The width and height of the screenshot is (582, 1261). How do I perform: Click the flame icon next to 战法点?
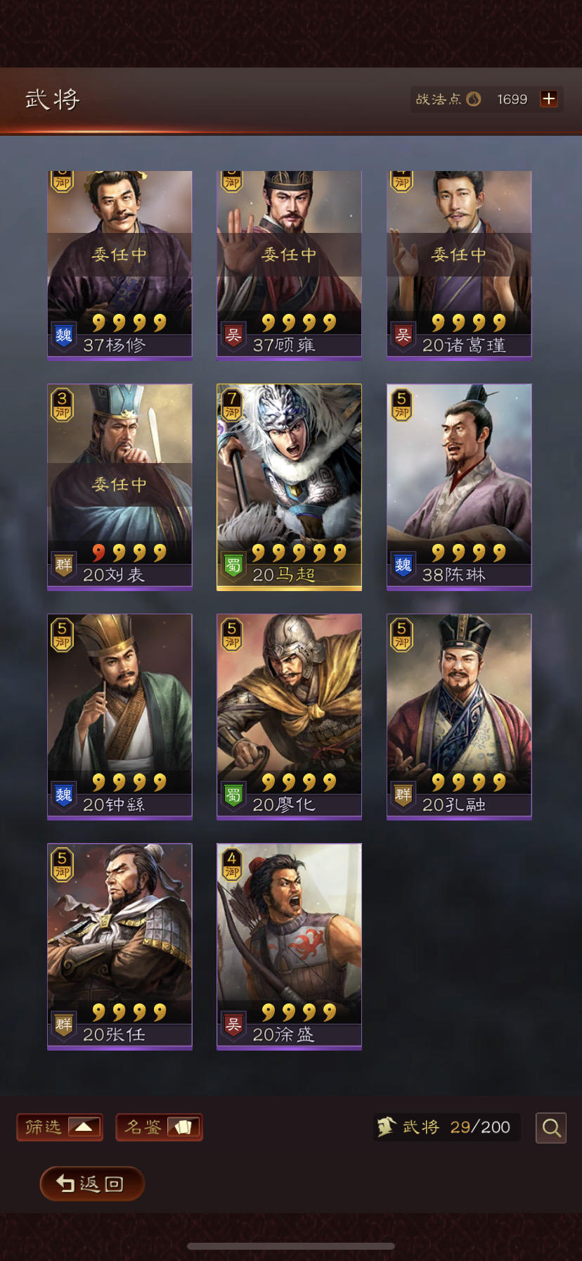coord(474,99)
